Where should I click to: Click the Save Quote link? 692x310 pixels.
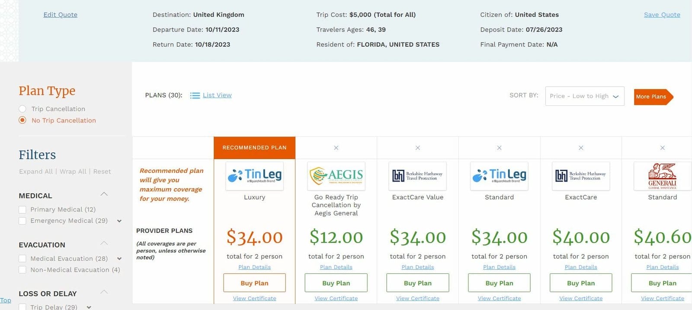coord(662,15)
